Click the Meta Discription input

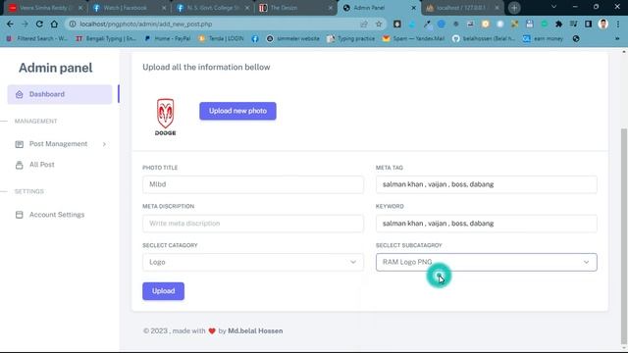[253, 224]
